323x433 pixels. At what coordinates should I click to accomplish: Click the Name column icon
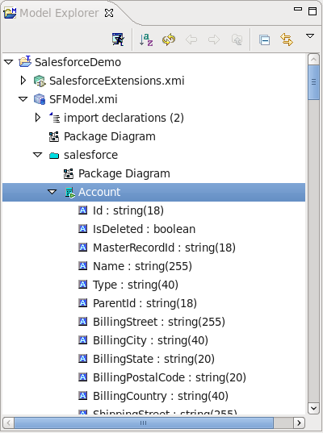point(82,265)
